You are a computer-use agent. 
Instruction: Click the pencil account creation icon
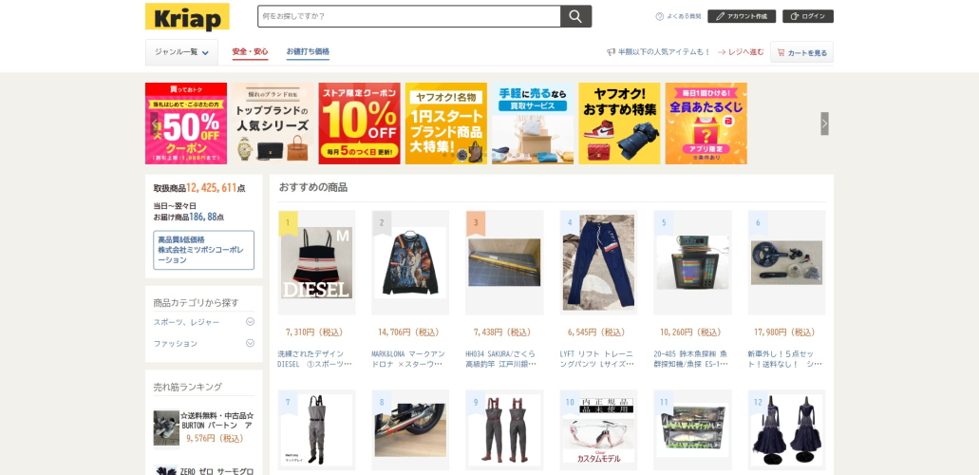[x=720, y=16]
